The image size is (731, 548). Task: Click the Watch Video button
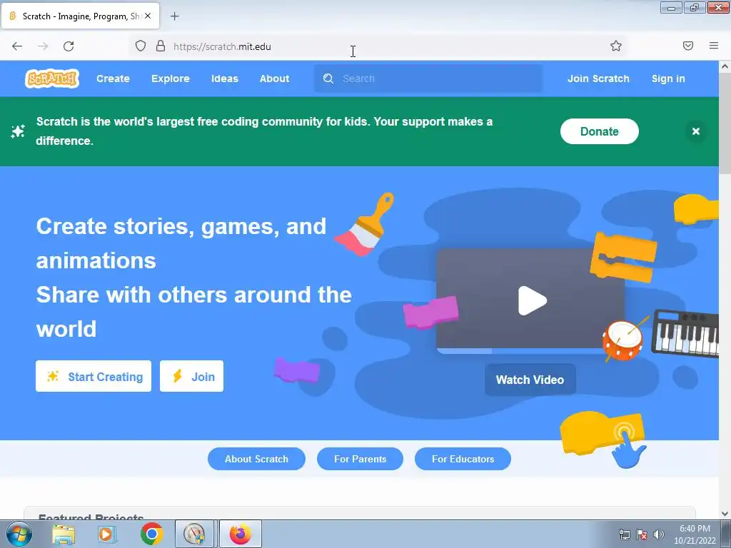click(x=530, y=380)
